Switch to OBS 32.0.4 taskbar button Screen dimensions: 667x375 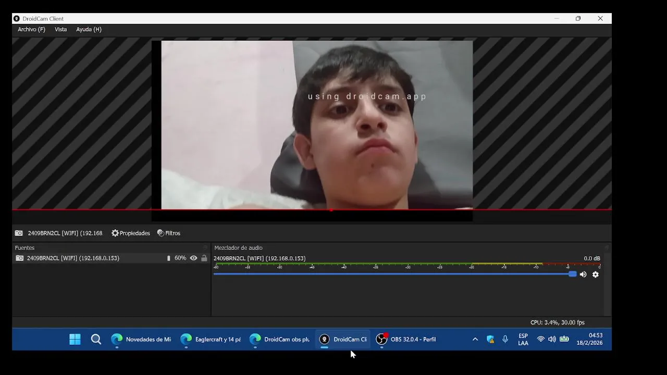pos(406,340)
